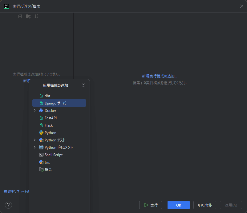Click the キャンセル button

[x=204, y=205]
